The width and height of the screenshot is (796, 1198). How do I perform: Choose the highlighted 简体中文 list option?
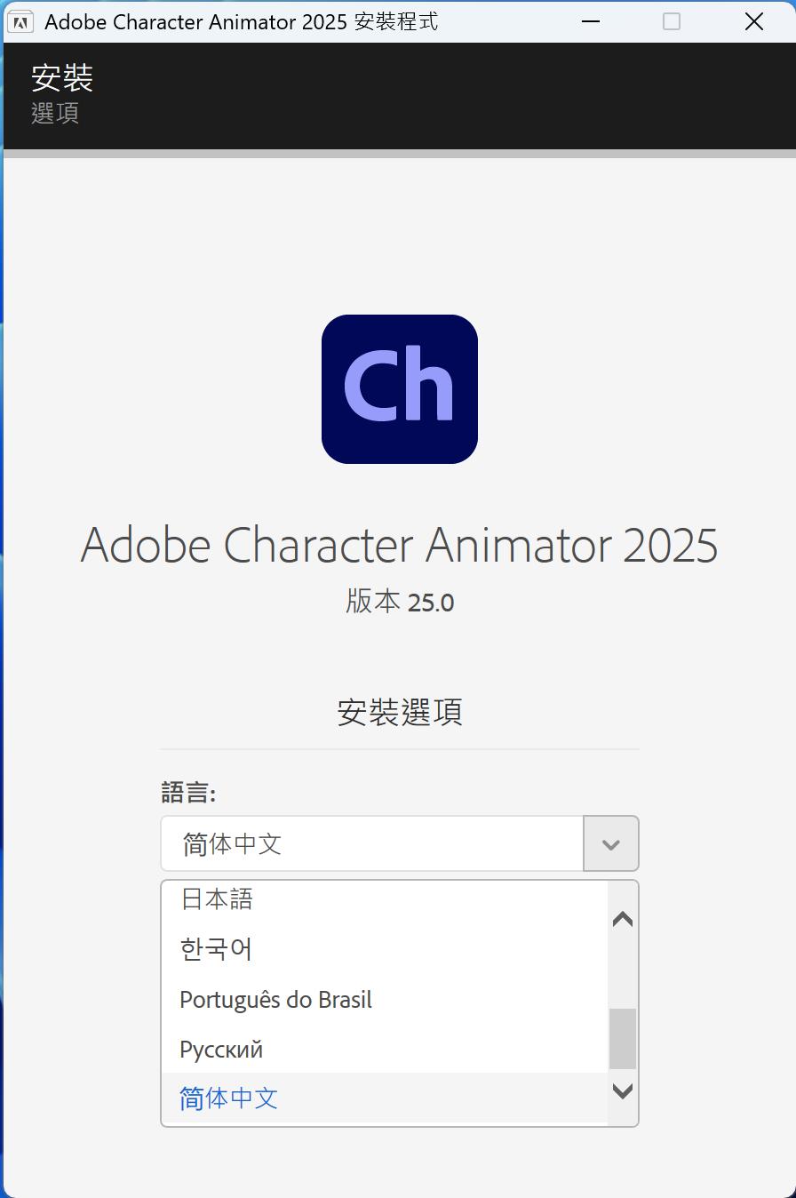click(229, 1099)
